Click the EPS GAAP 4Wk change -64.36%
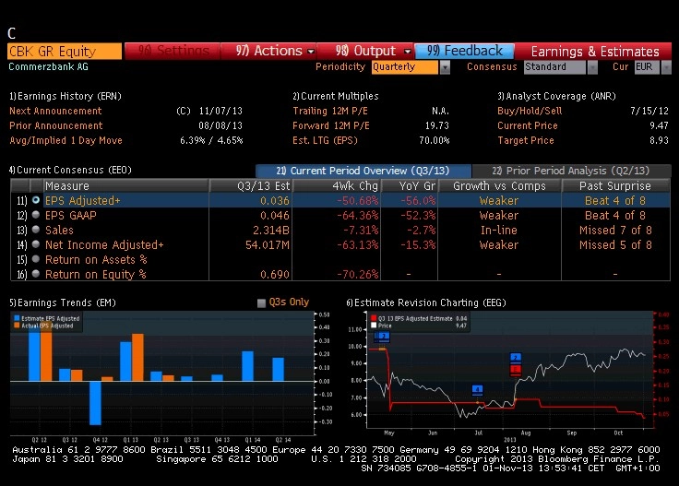 [x=358, y=215]
